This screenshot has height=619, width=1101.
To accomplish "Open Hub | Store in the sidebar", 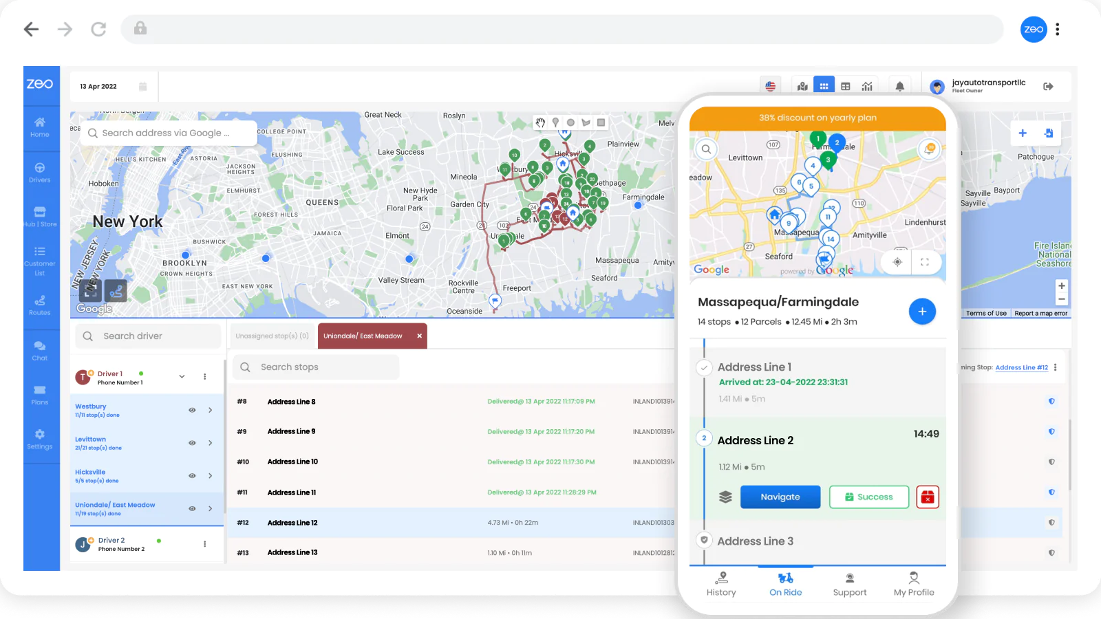I will [x=40, y=217].
